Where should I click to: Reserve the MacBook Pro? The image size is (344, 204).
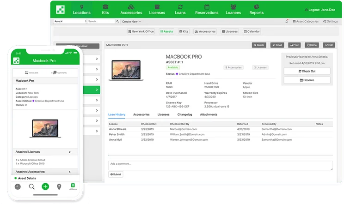point(307,80)
